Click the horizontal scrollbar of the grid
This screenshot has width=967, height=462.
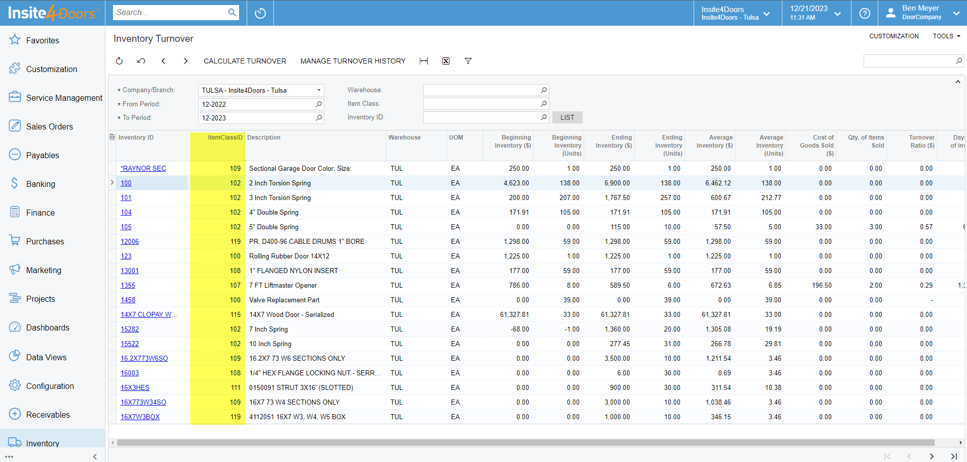(525, 443)
